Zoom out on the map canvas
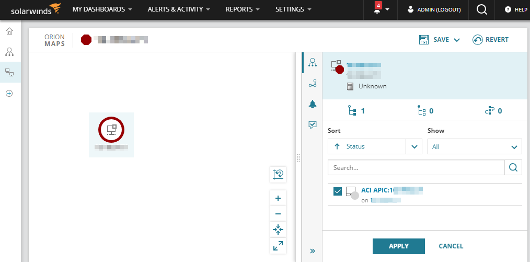Viewport: 530px width, 262px height. pos(278,214)
